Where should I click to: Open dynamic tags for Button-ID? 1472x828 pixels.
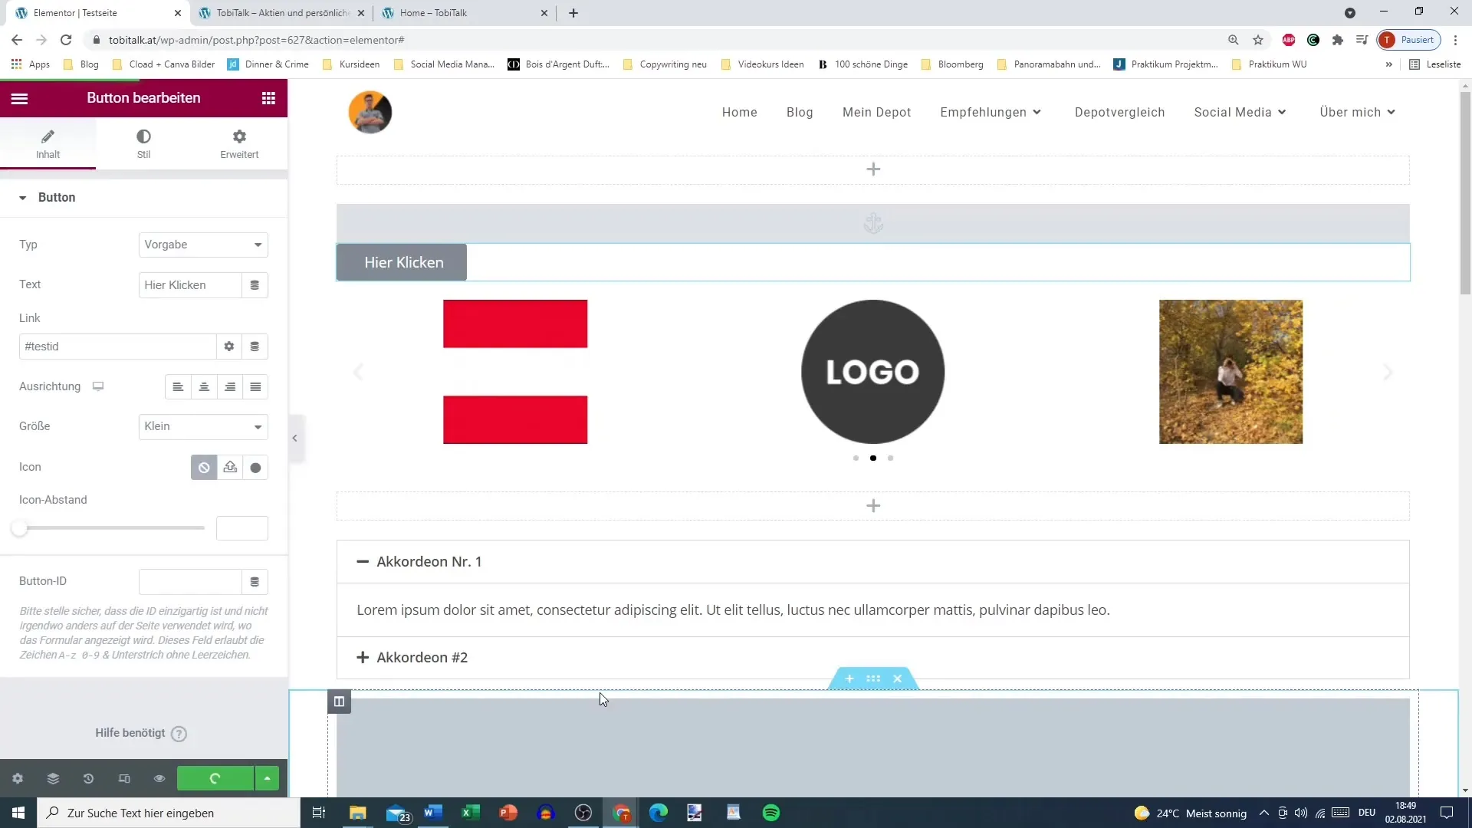[255, 582]
